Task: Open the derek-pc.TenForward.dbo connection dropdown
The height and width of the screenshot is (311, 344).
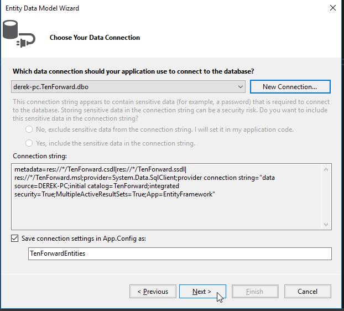Action: point(239,87)
